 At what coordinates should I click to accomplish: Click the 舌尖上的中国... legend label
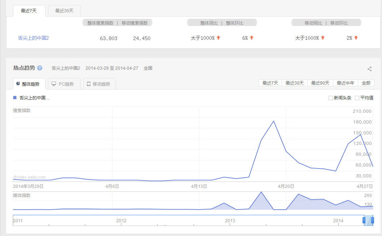point(34,98)
